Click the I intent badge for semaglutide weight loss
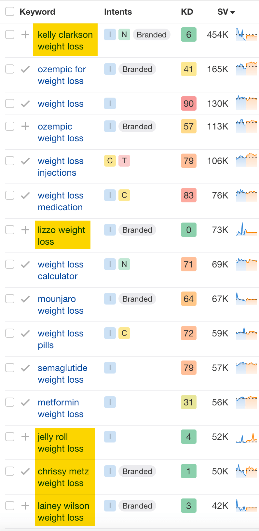The height and width of the screenshot is (531, 259). (110, 368)
